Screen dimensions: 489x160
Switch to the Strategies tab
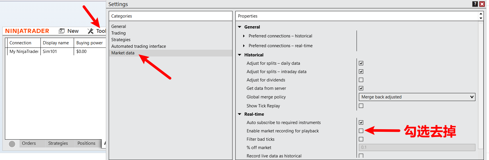(x=58, y=143)
